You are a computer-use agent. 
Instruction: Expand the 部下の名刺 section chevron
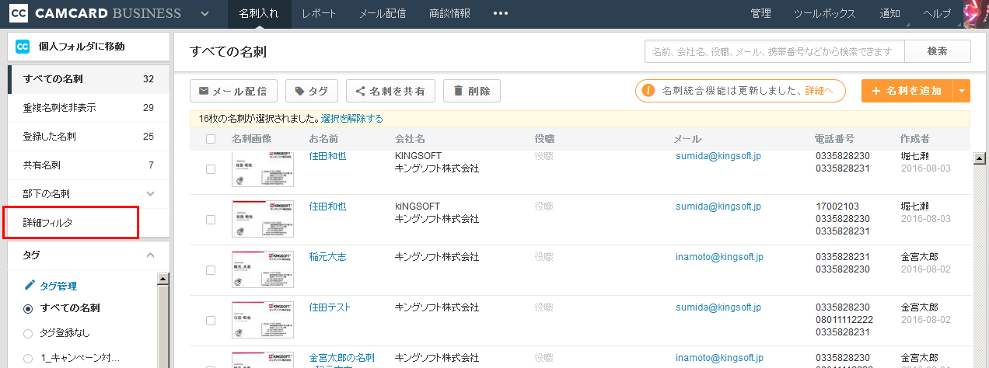tap(150, 193)
